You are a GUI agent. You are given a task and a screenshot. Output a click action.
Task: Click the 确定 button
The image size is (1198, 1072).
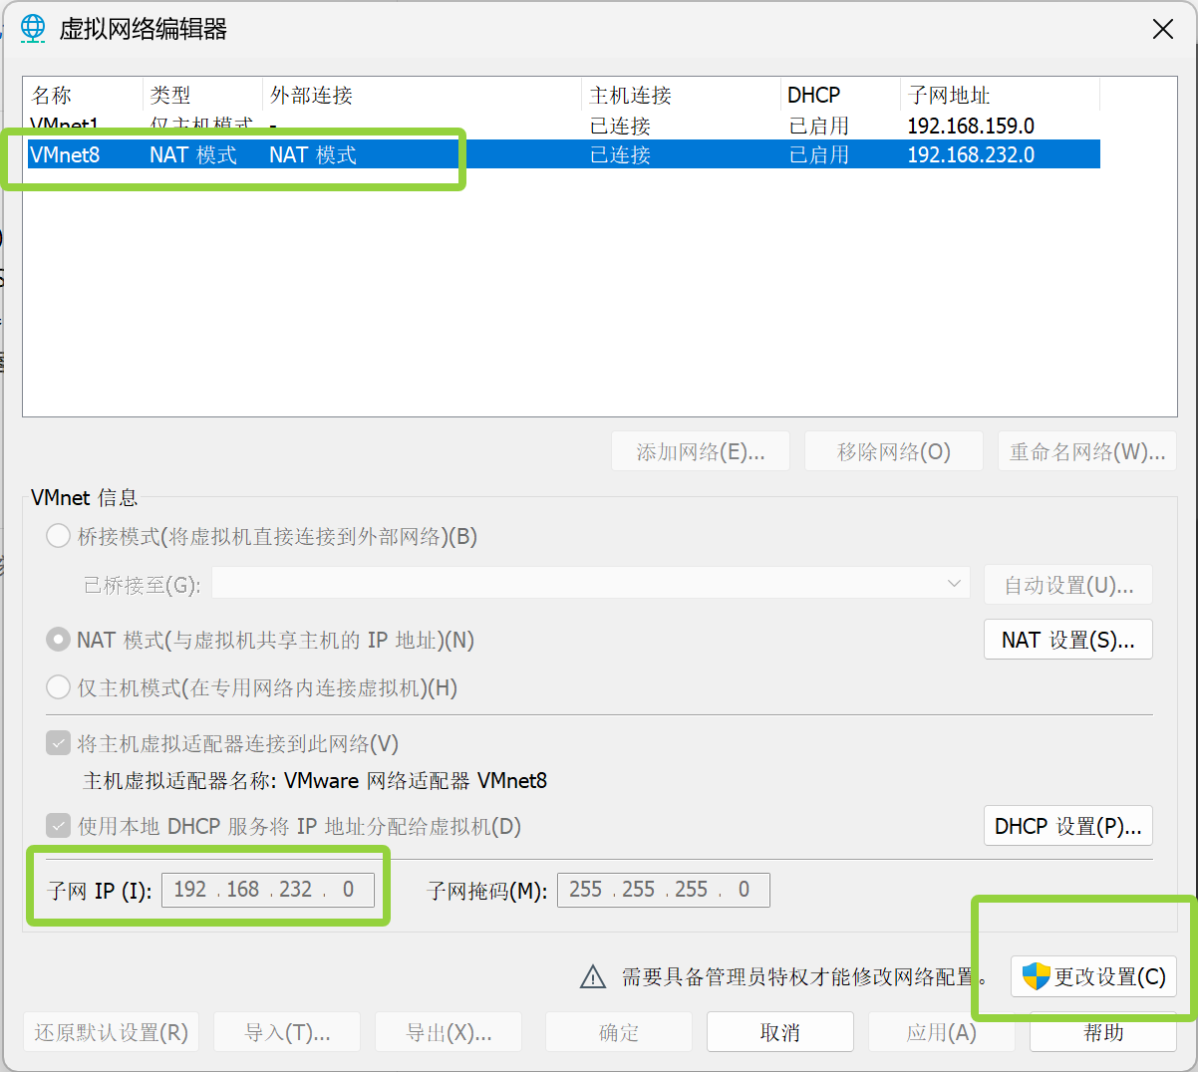point(619,1032)
